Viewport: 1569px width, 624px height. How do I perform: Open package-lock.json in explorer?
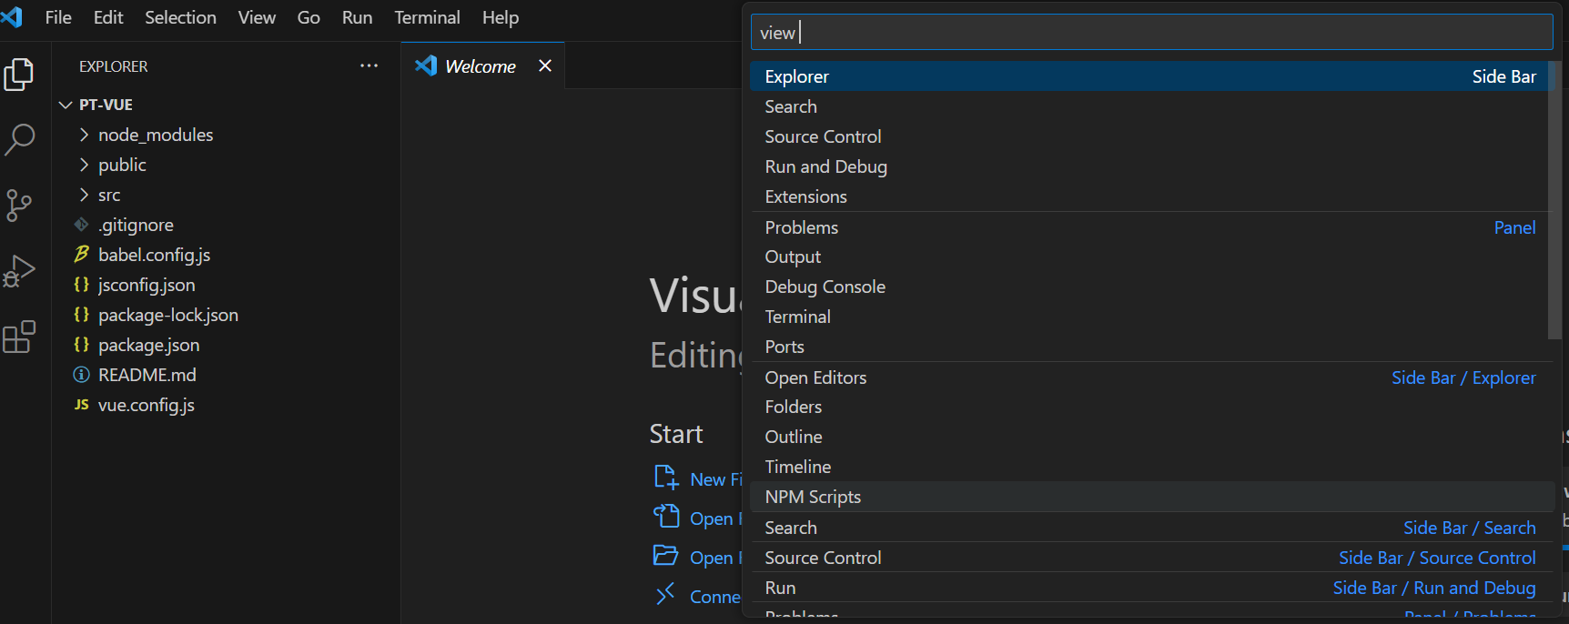(x=168, y=315)
